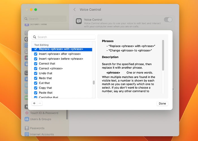Select the Insert <phrase> after <phrase> row

[x=62, y=54]
